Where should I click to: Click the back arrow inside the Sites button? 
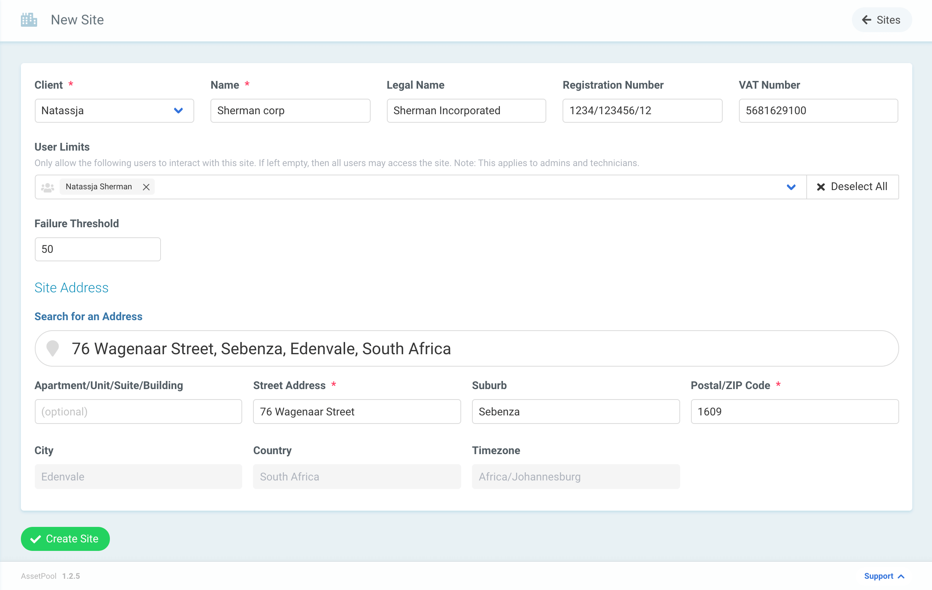click(x=867, y=20)
